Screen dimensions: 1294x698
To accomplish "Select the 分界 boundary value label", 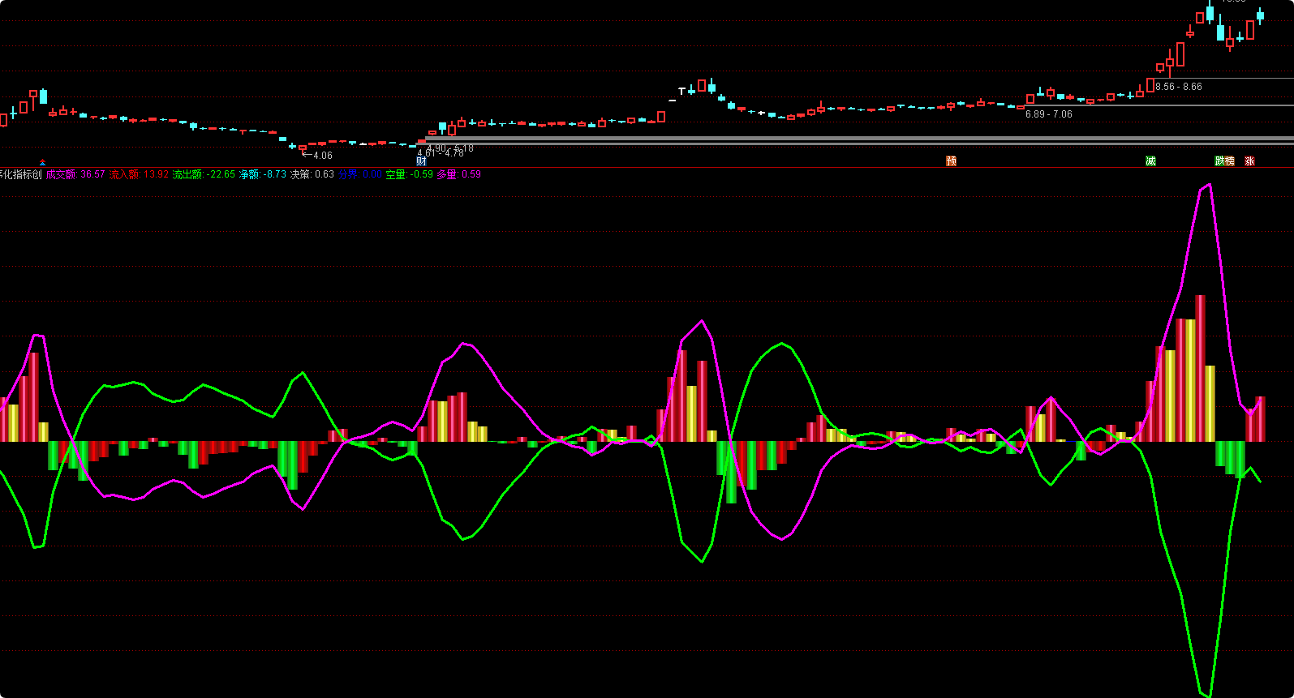I will [359, 174].
